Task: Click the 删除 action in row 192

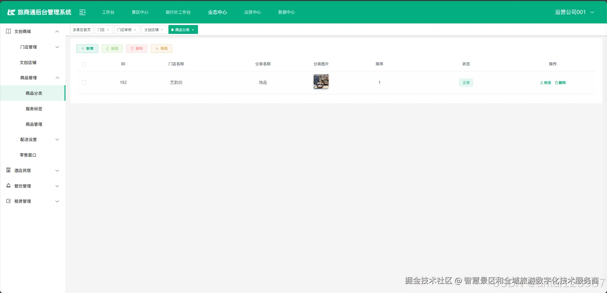Action: pyautogui.click(x=560, y=83)
